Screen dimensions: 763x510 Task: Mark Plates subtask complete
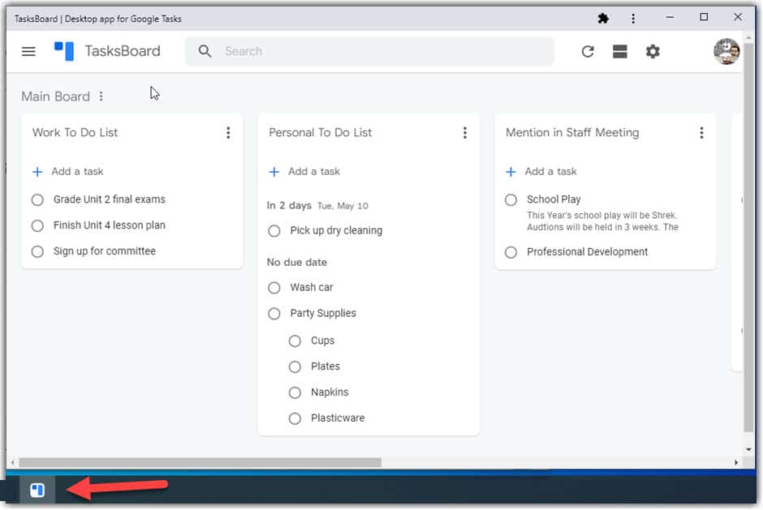click(295, 366)
